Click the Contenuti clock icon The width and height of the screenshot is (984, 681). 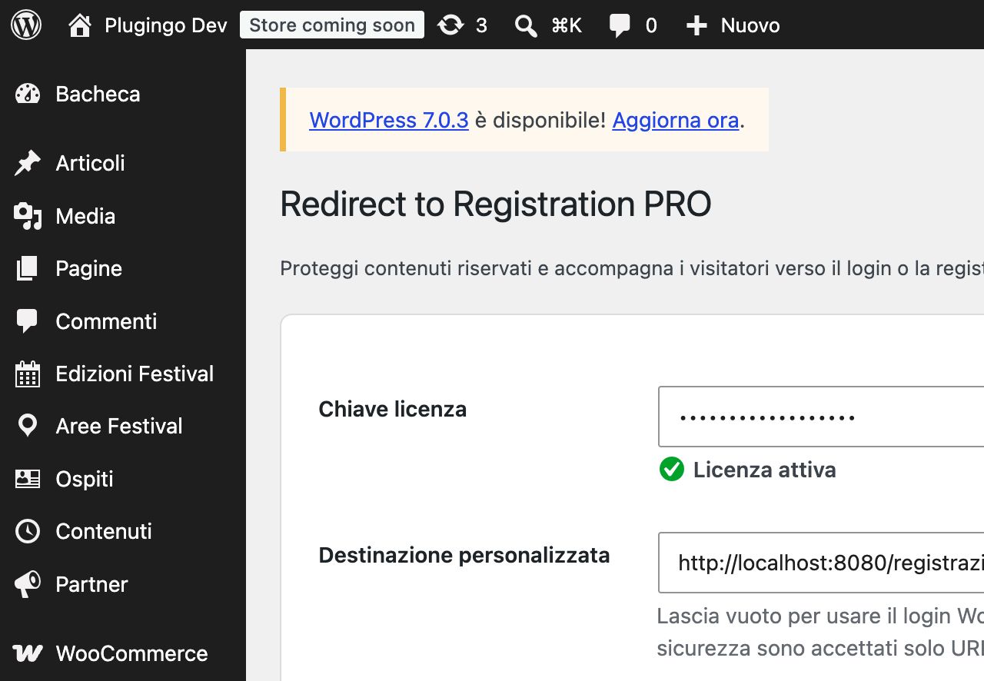tap(28, 531)
